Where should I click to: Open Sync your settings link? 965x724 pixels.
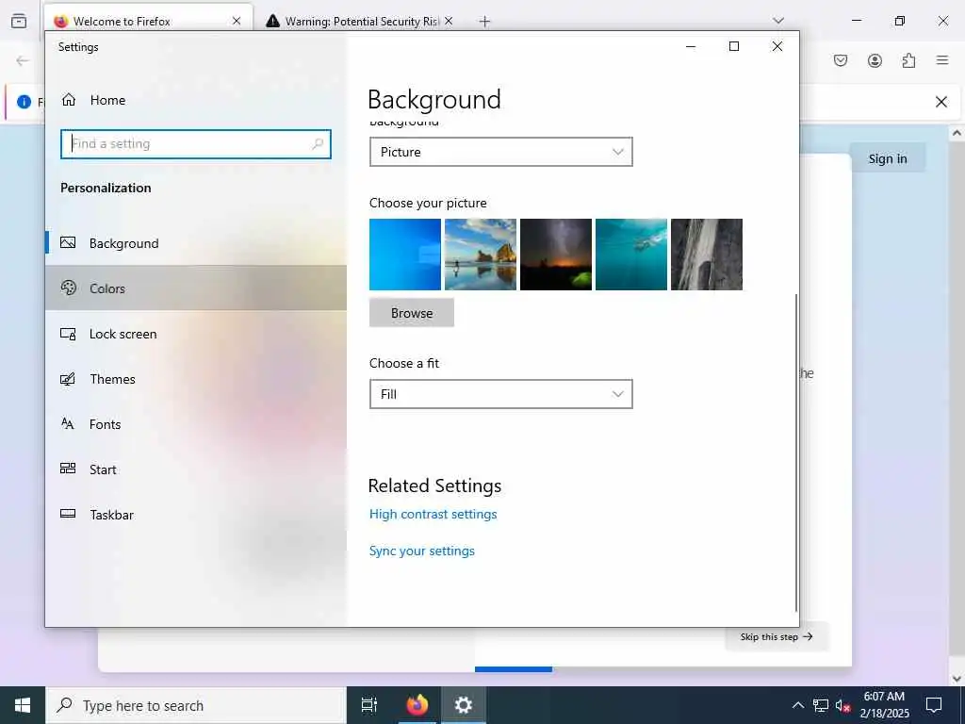[x=421, y=551]
